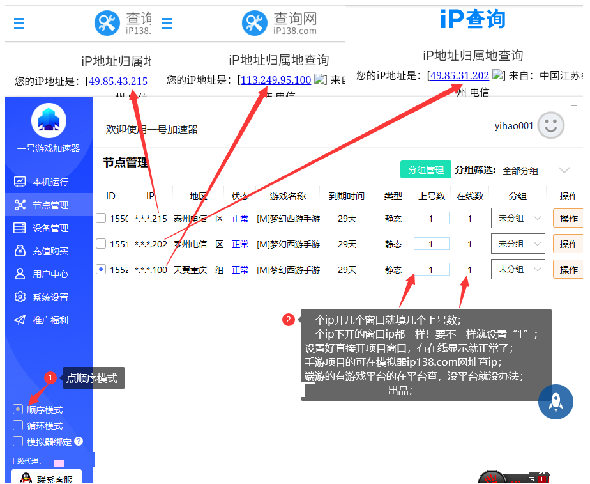Click 操作 button for row 1552
Viewport: 590px width, 484px height.
568,269
